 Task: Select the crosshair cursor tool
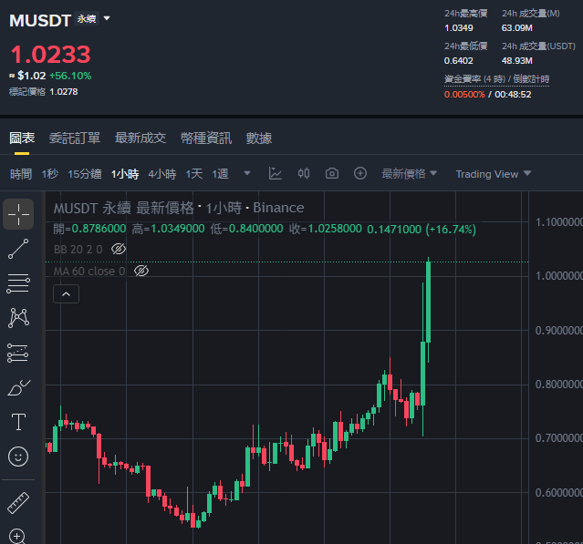tap(18, 214)
